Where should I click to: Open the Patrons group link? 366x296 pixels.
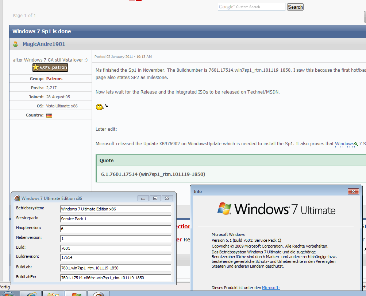tap(54, 79)
